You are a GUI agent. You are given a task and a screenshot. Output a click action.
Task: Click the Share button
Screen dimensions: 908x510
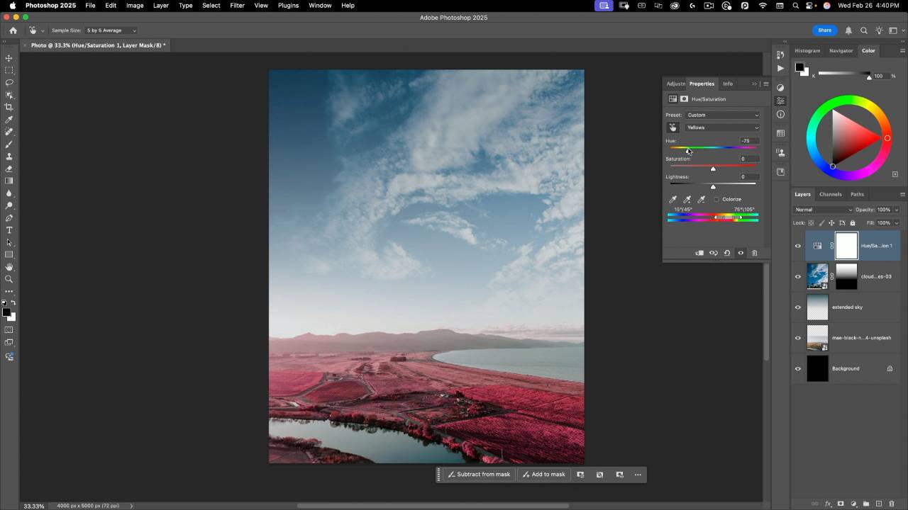[x=824, y=30]
